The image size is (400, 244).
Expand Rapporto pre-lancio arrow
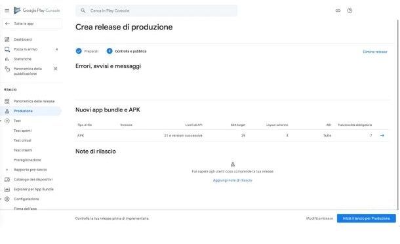point(7,170)
